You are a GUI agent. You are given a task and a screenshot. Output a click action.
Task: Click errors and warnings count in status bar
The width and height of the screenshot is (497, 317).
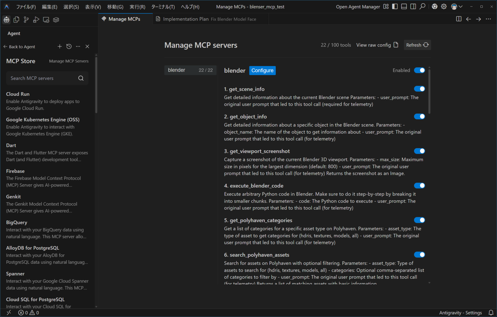[x=29, y=313]
